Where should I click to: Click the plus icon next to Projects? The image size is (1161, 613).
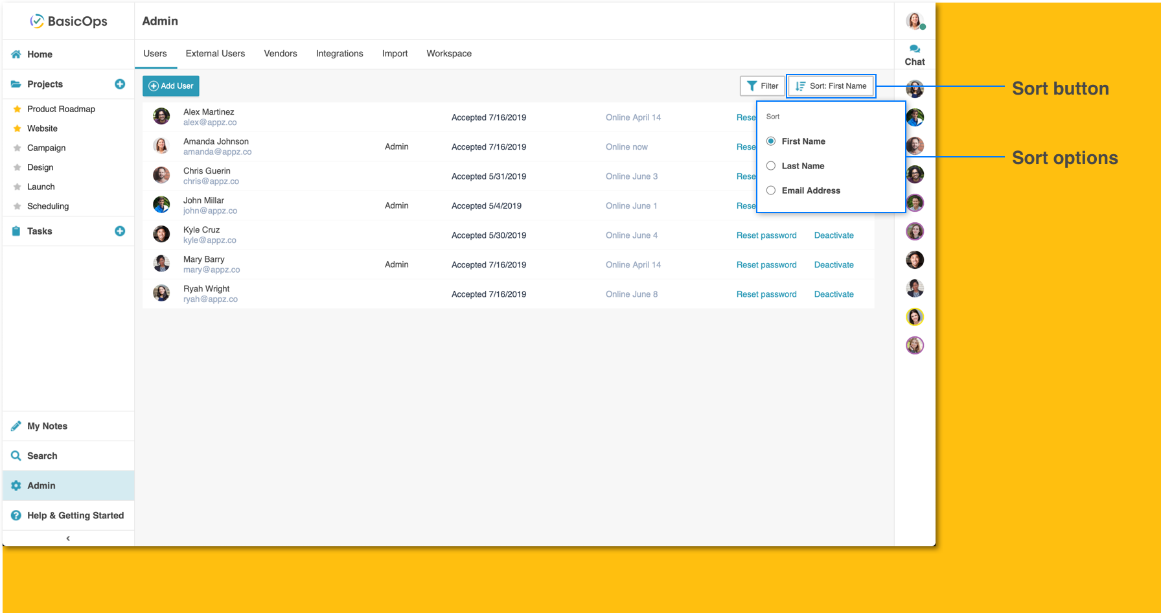(120, 84)
